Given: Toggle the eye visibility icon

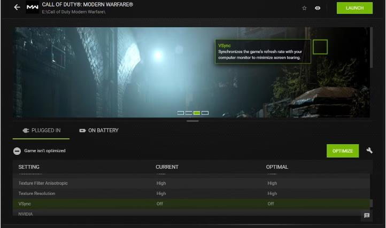Looking at the screenshot, I should tap(318, 8).
